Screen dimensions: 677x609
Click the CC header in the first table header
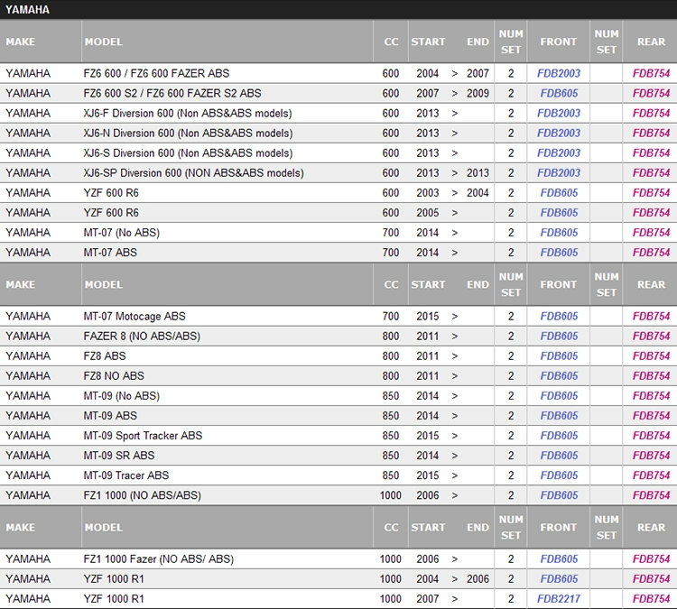point(391,42)
